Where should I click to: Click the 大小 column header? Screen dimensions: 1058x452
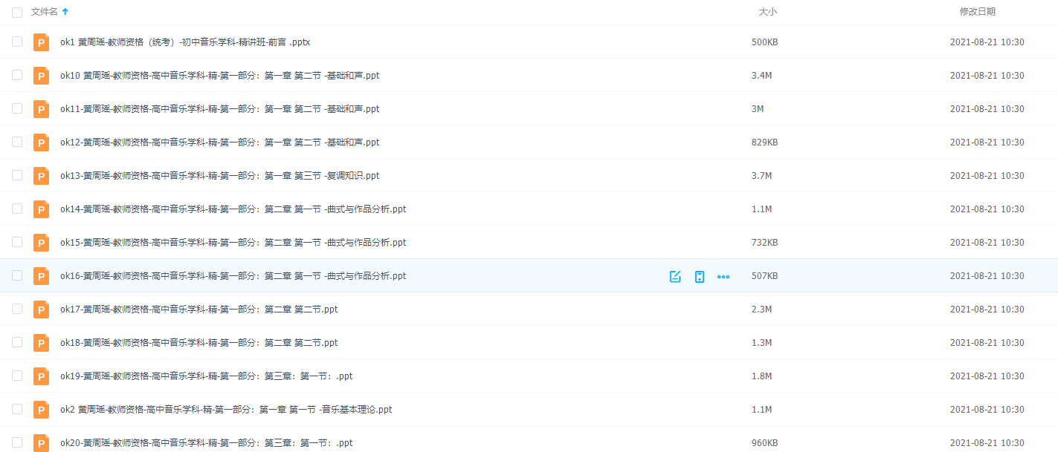pyautogui.click(x=767, y=11)
